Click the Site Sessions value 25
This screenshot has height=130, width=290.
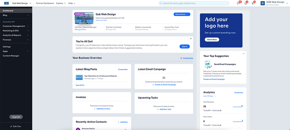coord(205,106)
